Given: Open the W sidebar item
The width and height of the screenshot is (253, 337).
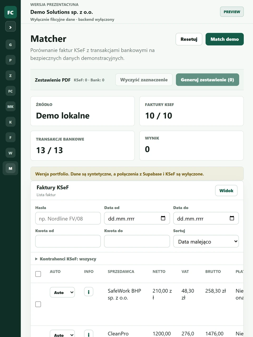Looking at the screenshot, I should [x=10, y=153].
